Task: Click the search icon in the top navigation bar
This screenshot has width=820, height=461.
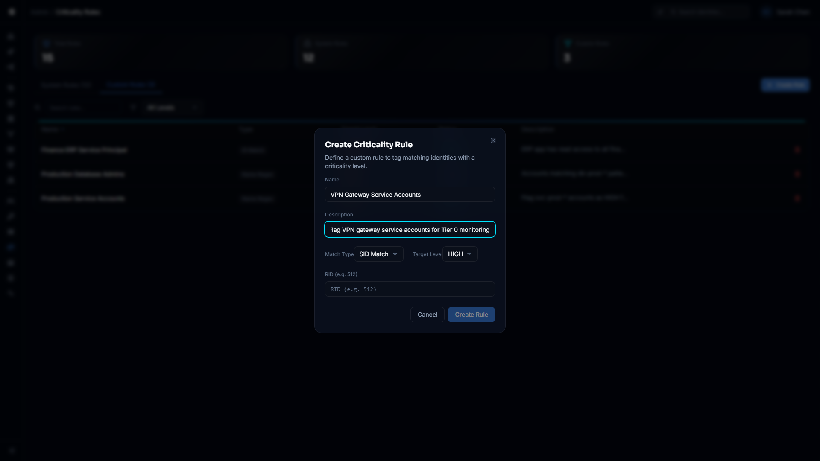Action: tap(660, 12)
